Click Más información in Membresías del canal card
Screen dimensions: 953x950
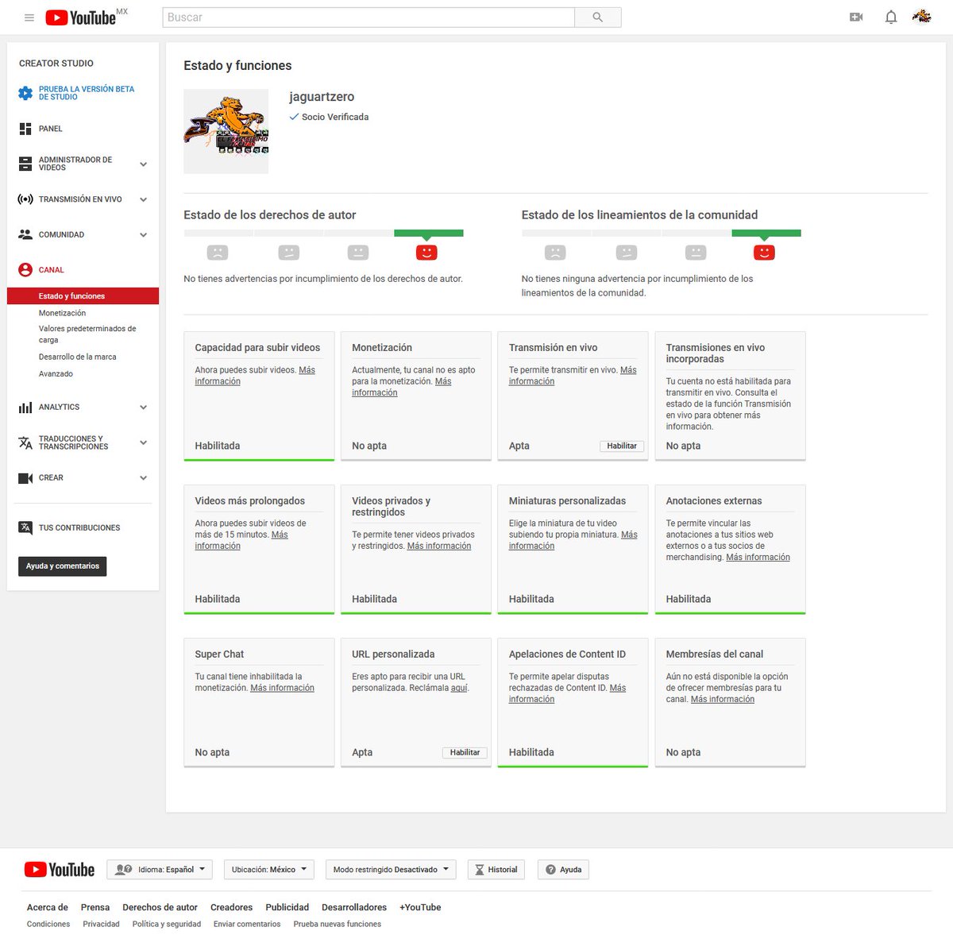click(x=723, y=699)
